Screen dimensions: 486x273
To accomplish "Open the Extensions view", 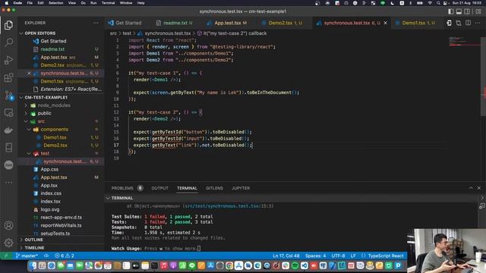I will [x=8, y=77].
